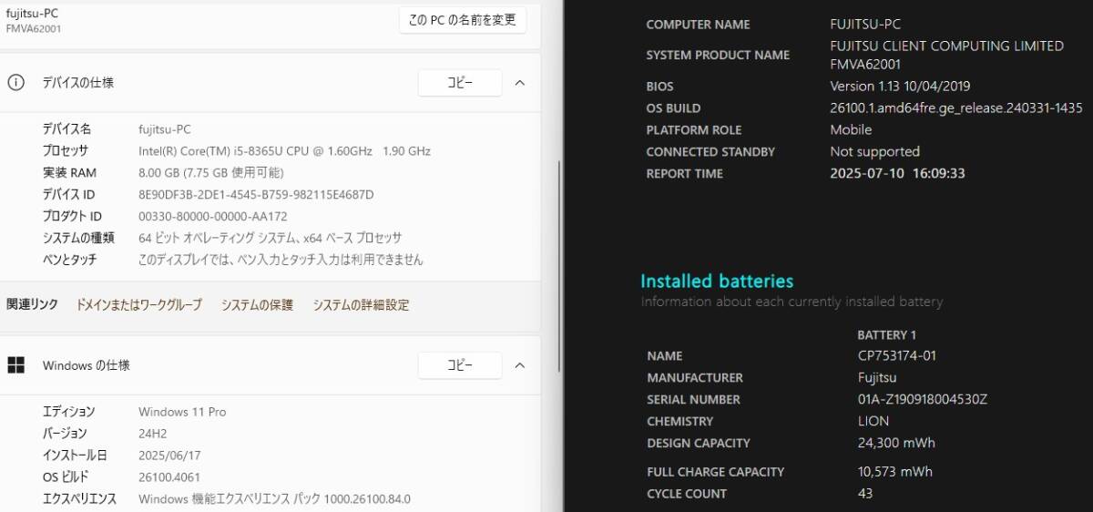Select version value 24H2

point(152,434)
